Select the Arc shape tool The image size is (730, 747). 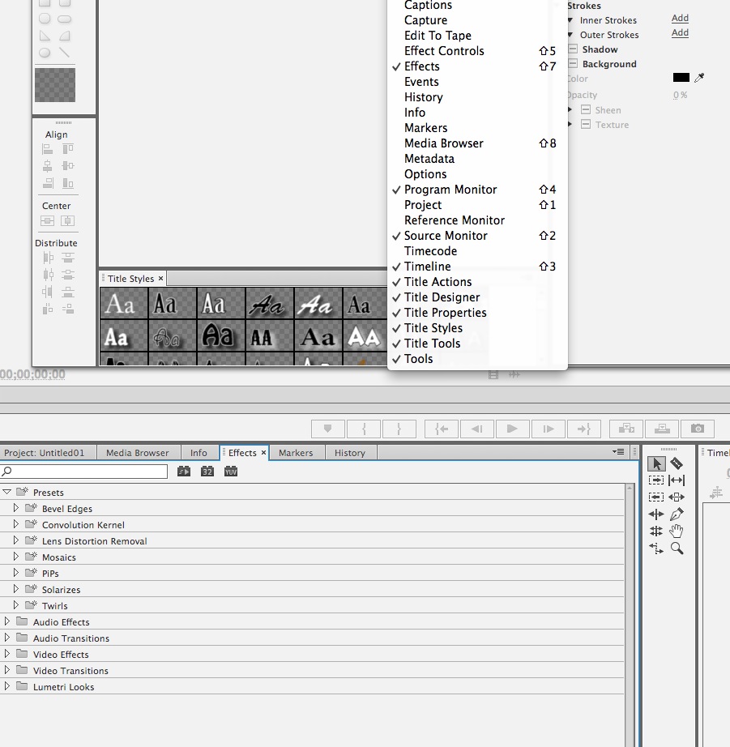[x=64, y=36]
